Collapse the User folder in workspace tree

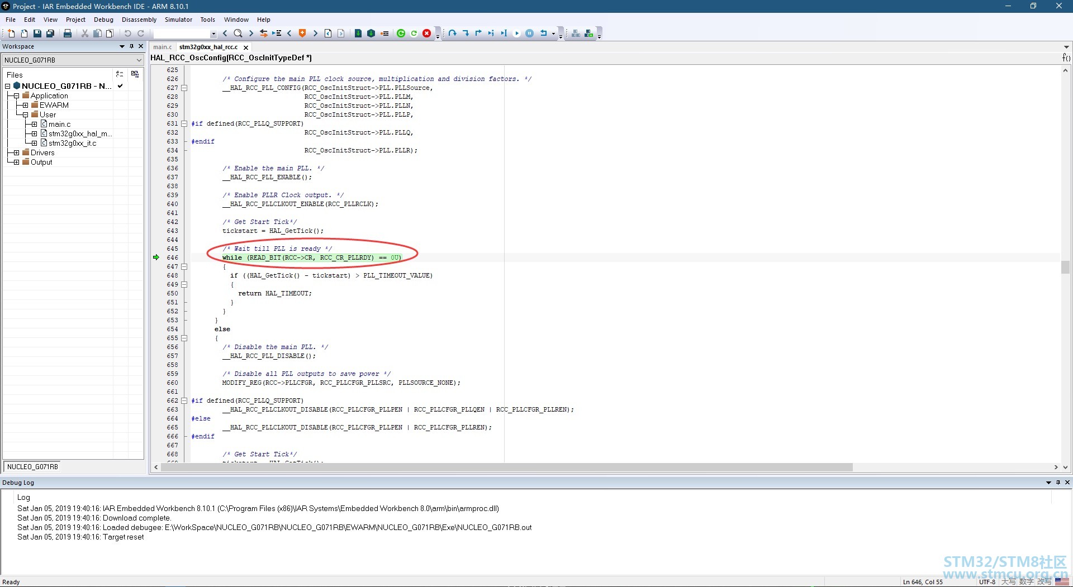point(25,114)
